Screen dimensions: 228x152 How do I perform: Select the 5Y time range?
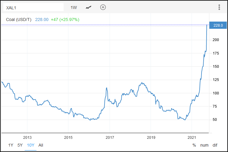click(20, 145)
